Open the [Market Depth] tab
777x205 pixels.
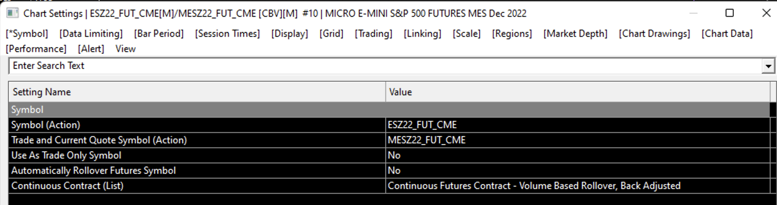click(x=575, y=34)
